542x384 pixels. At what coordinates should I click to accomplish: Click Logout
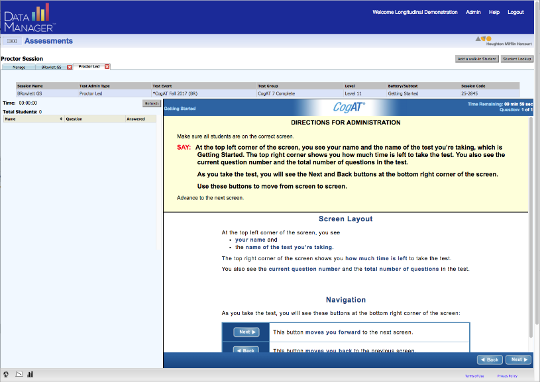(517, 12)
